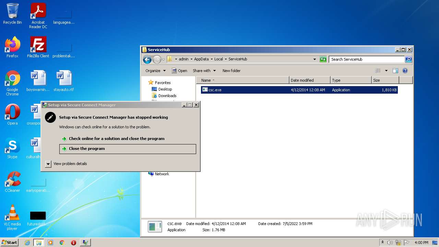Launch FileZilla Client shortcut
Image resolution: width=439 pixels, height=247 pixels.
tap(38, 47)
